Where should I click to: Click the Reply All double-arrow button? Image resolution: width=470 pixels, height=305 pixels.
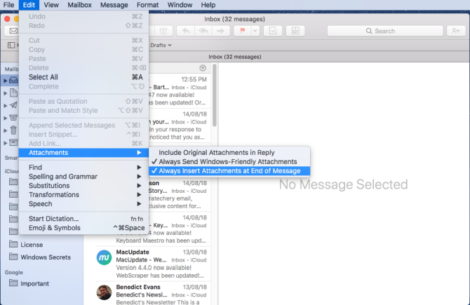tap(203, 31)
